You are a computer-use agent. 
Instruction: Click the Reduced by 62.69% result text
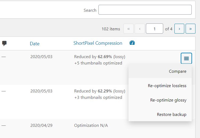point(99,57)
